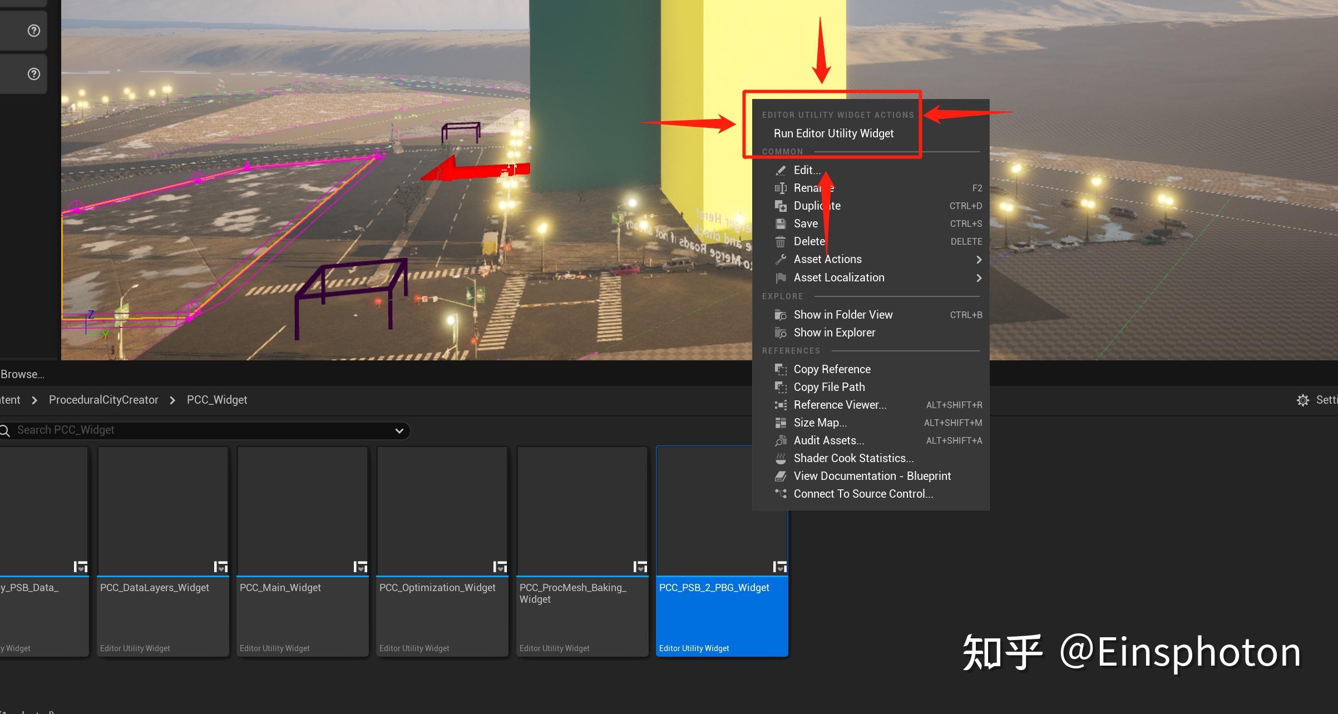Click the Save disk icon
The width and height of the screenshot is (1338, 714).
(x=781, y=224)
